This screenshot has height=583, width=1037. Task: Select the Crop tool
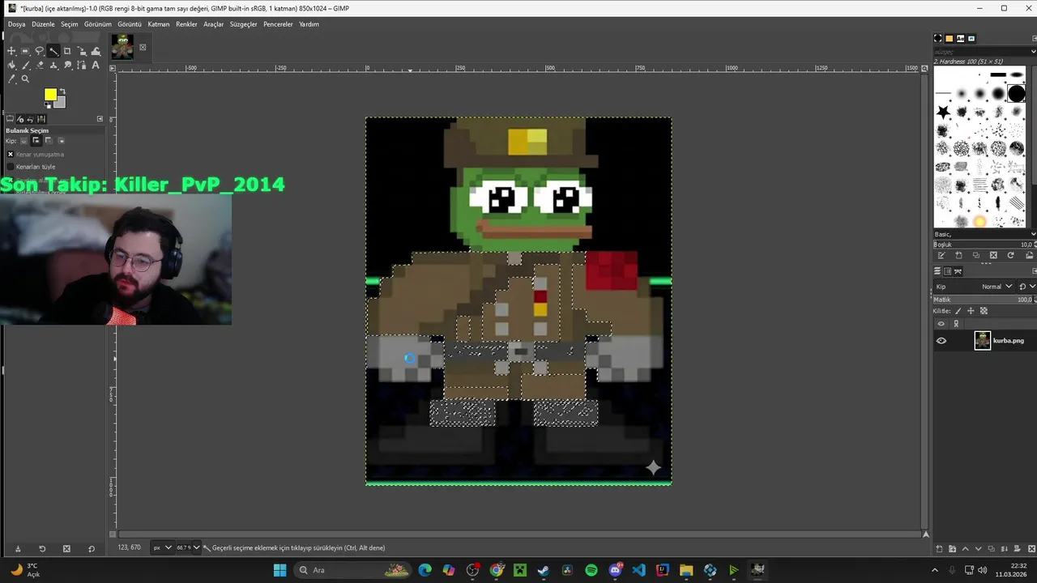point(67,51)
